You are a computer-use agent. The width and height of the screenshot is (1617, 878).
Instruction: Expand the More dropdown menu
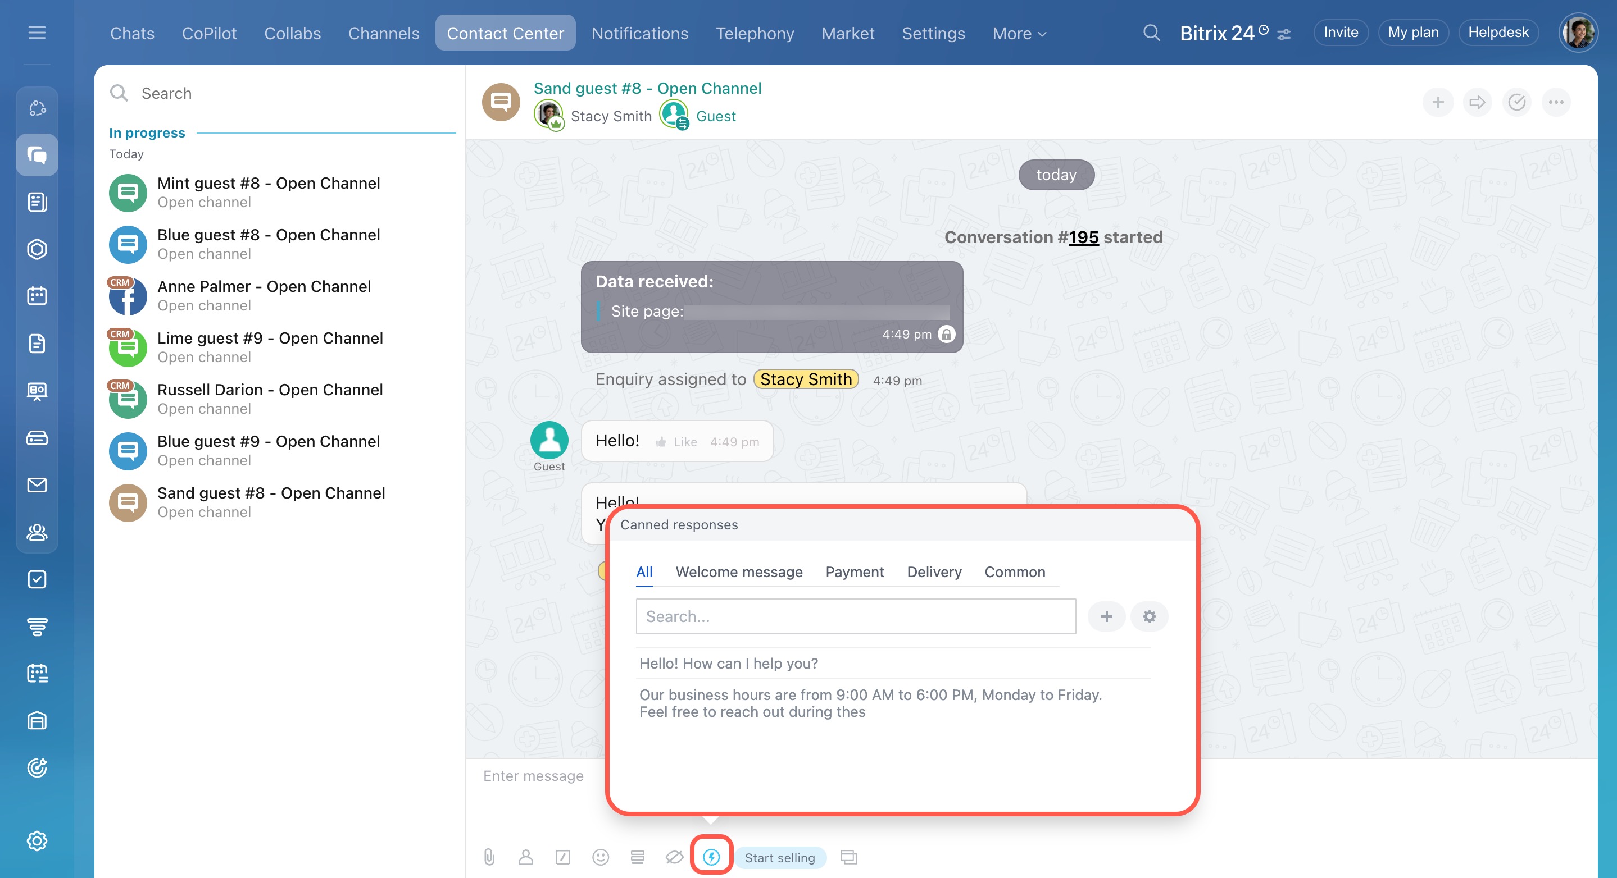point(1019,33)
